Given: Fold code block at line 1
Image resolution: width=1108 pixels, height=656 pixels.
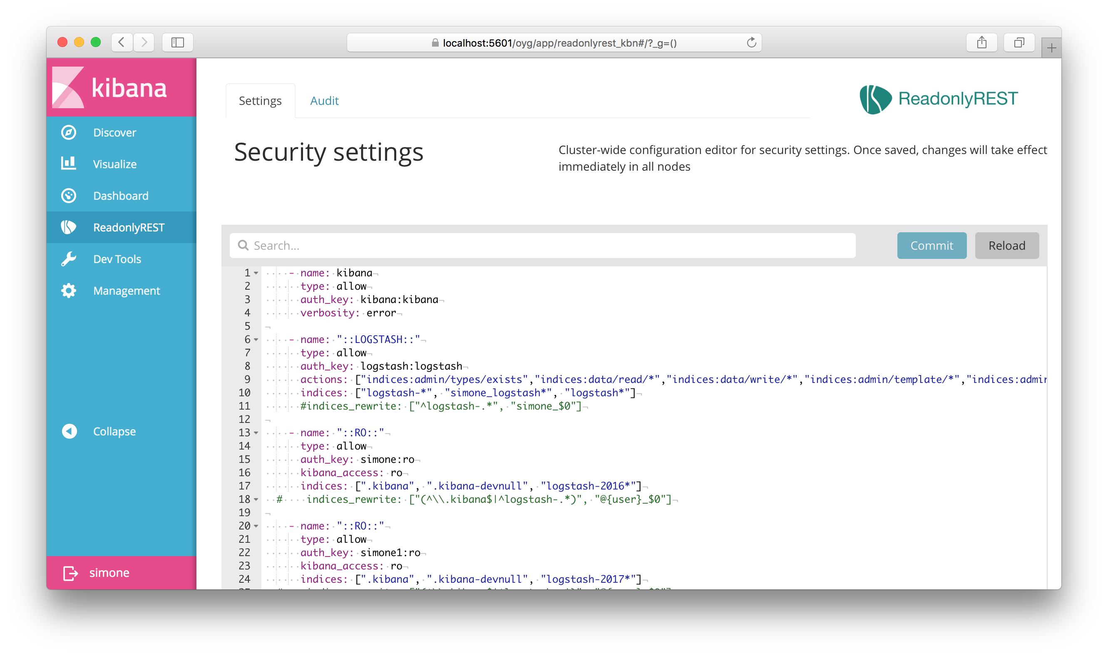Looking at the screenshot, I should coord(256,273).
